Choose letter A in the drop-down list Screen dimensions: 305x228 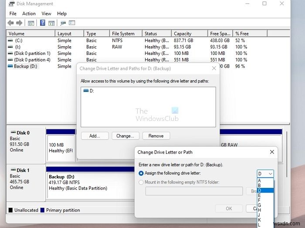(265, 180)
